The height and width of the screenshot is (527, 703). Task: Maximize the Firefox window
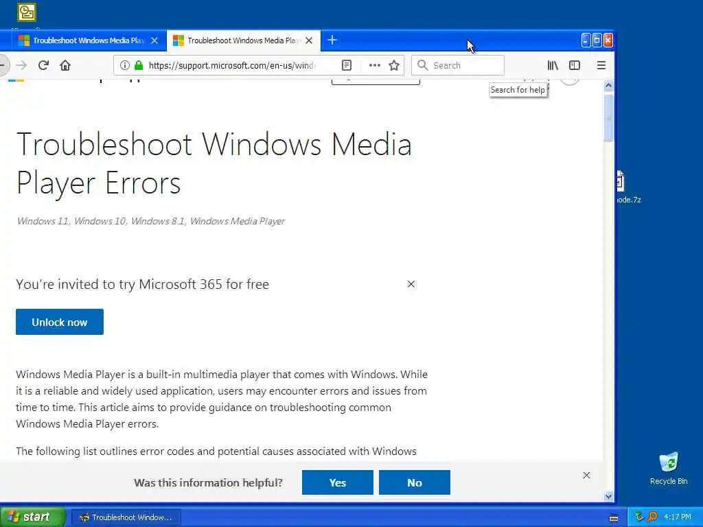coord(597,40)
